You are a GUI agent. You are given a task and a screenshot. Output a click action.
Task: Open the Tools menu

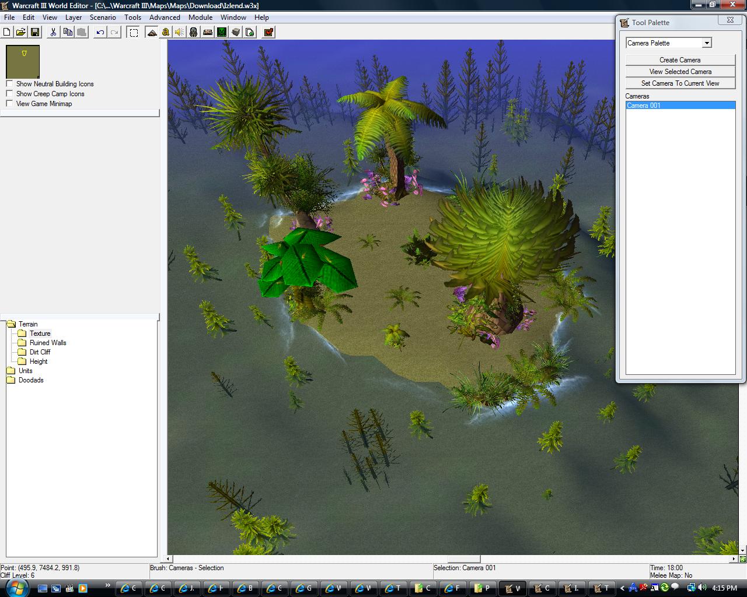tap(132, 17)
